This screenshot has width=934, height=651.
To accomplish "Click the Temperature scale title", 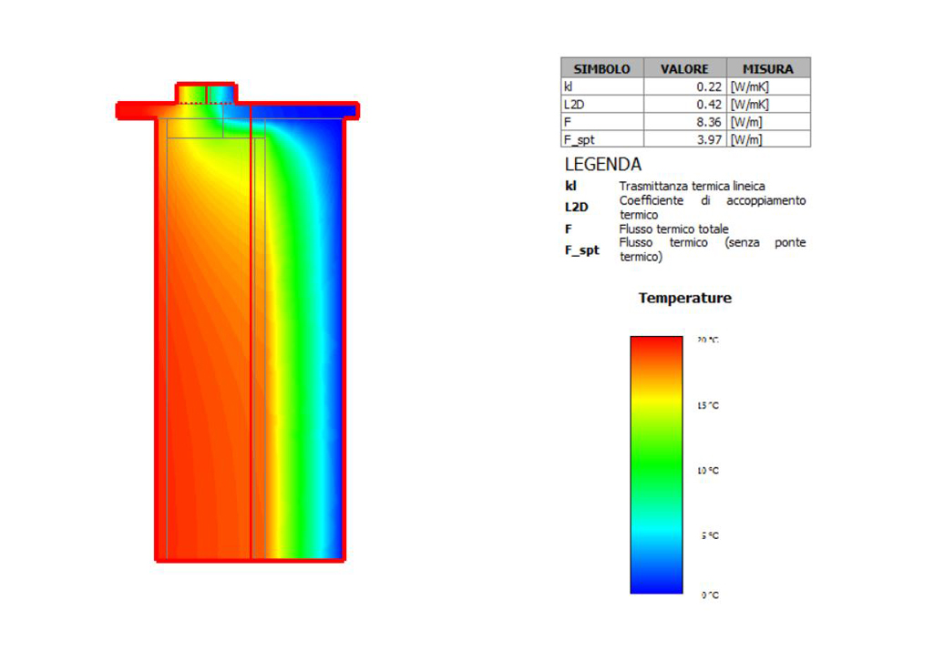I will (x=685, y=298).
